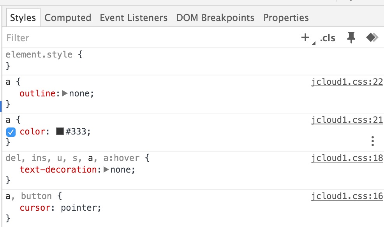Image resolution: width=384 pixels, height=227 pixels.
Task: Open the jcloud1.css:22 source link
Action: (347, 82)
